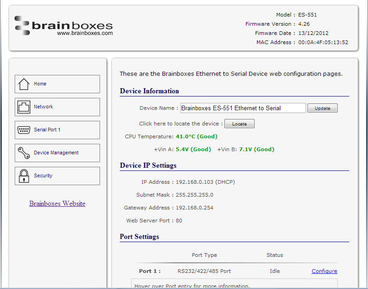Click the serial connector icon for Serial Port 1
This screenshot has height=289, width=368.
[x=24, y=130]
